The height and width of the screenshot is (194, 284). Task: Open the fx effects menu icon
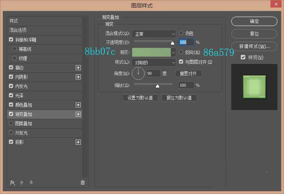click(12, 183)
